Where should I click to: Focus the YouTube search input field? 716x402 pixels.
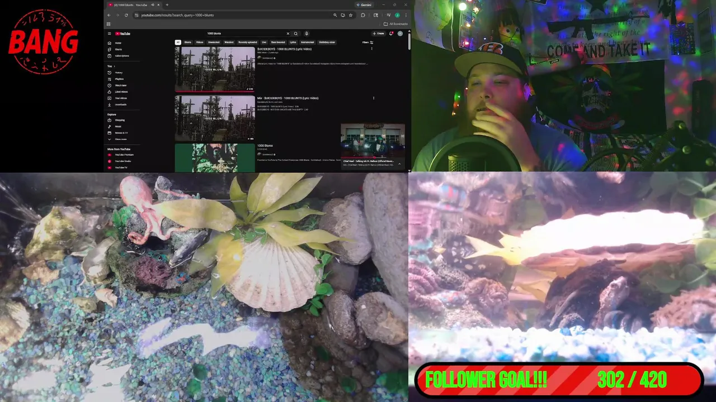tap(246, 33)
